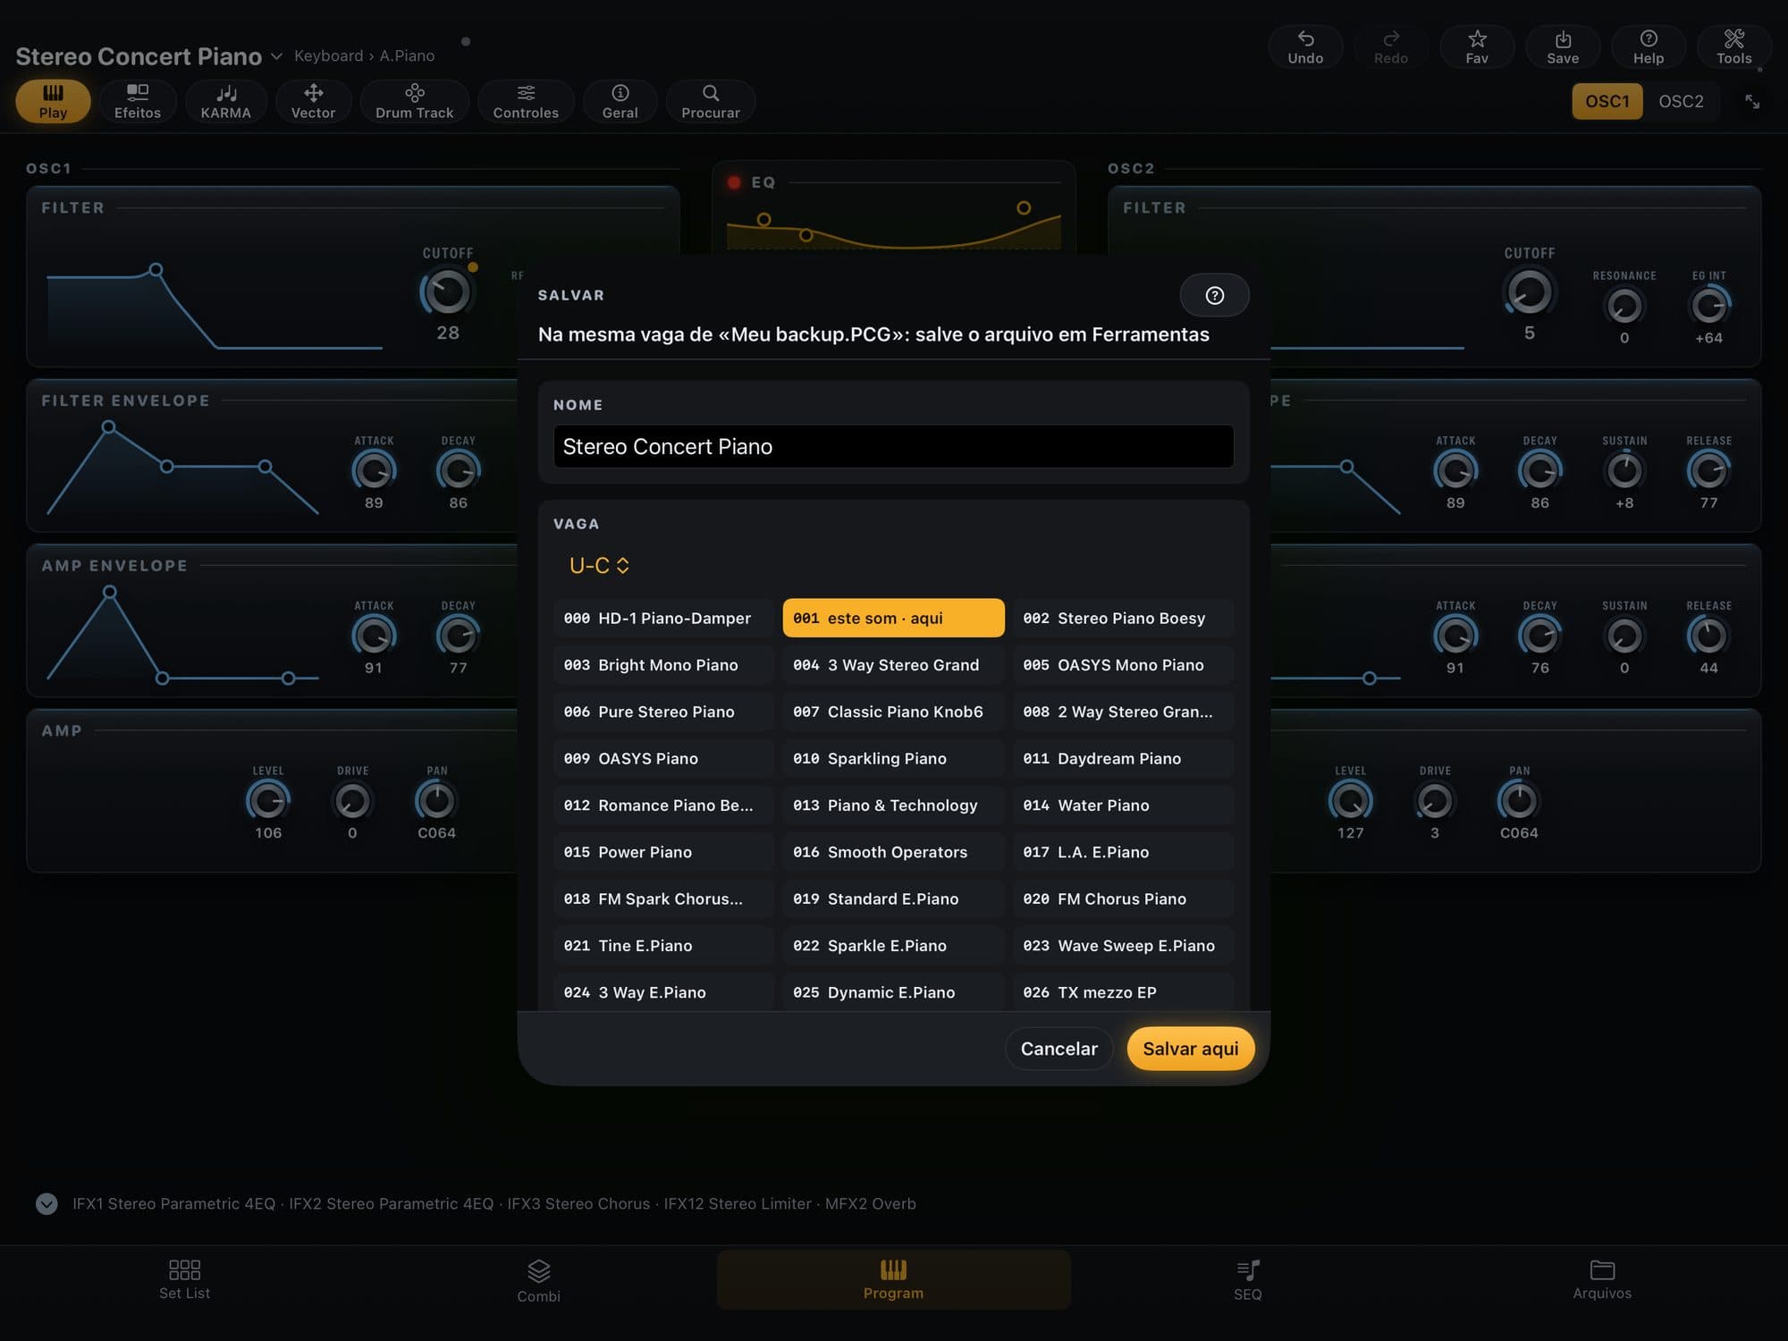
Task: Select slot 010 Sparkling Piano
Action: click(x=893, y=758)
